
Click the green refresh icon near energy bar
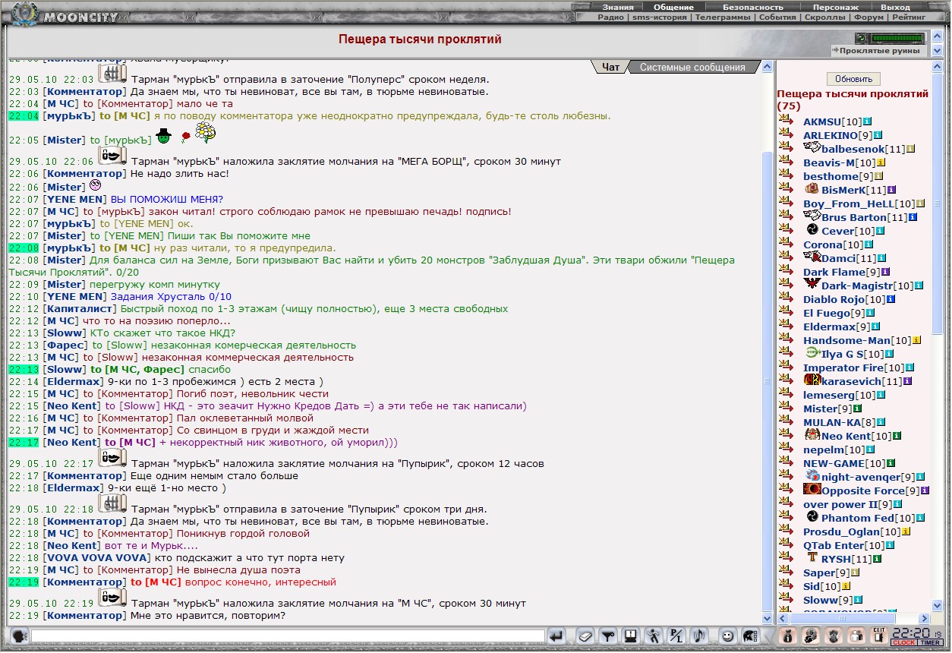[860, 38]
